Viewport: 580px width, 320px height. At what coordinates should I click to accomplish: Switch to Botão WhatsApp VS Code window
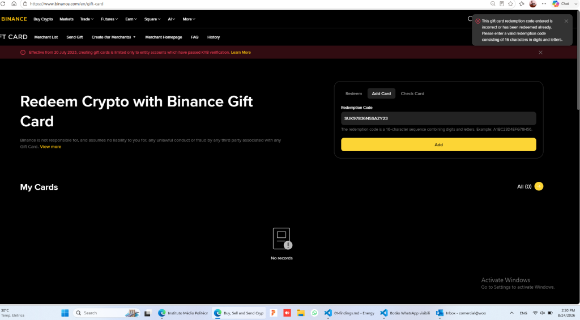(406, 313)
